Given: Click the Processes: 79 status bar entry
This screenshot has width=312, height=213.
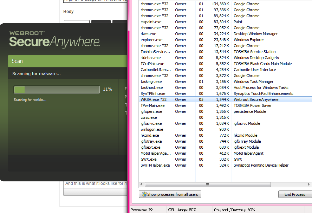Looking at the screenshot, I should [142, 210].
